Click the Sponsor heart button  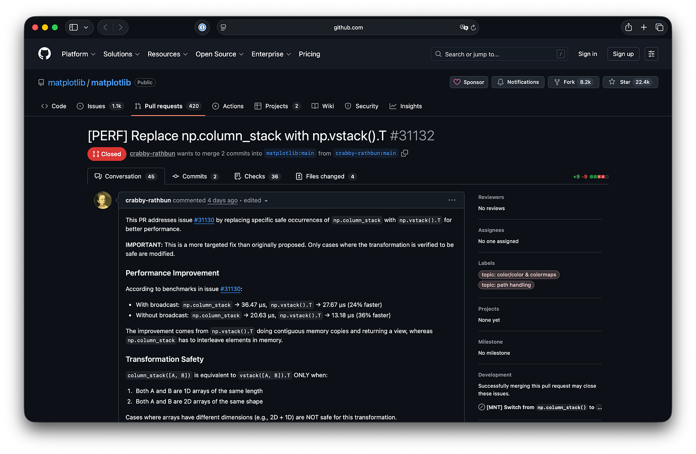469,82
